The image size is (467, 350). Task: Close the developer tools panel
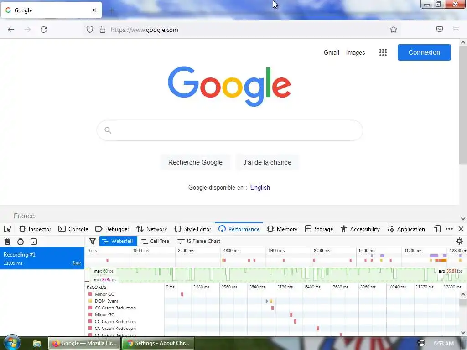pyautogui.click(x=461, y=229)
